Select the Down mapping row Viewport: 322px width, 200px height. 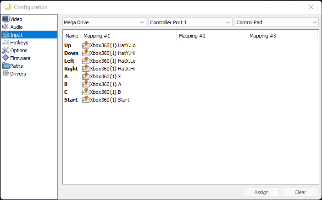[x=190, y=53]
